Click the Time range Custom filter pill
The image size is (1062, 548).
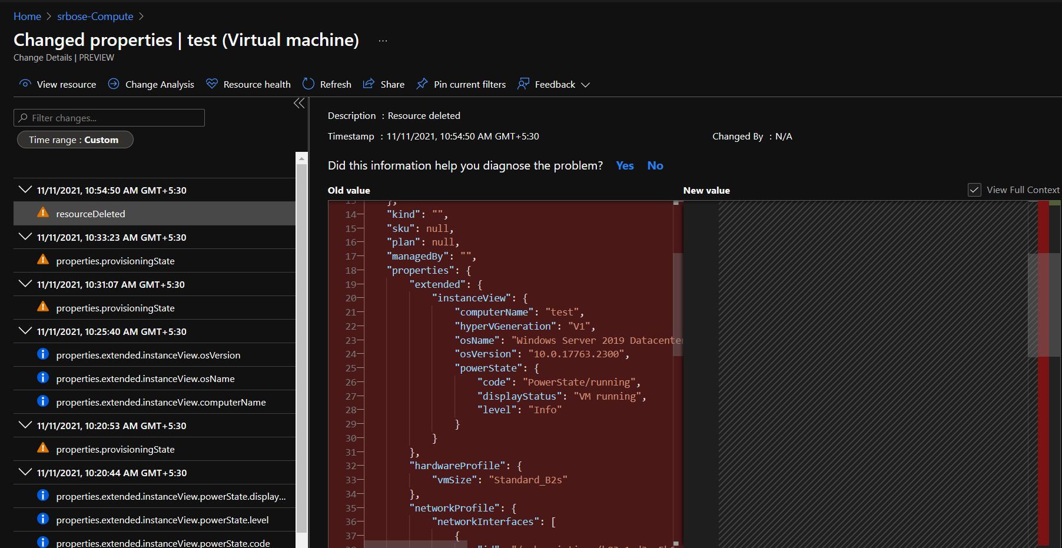click(x=75, y=140)
